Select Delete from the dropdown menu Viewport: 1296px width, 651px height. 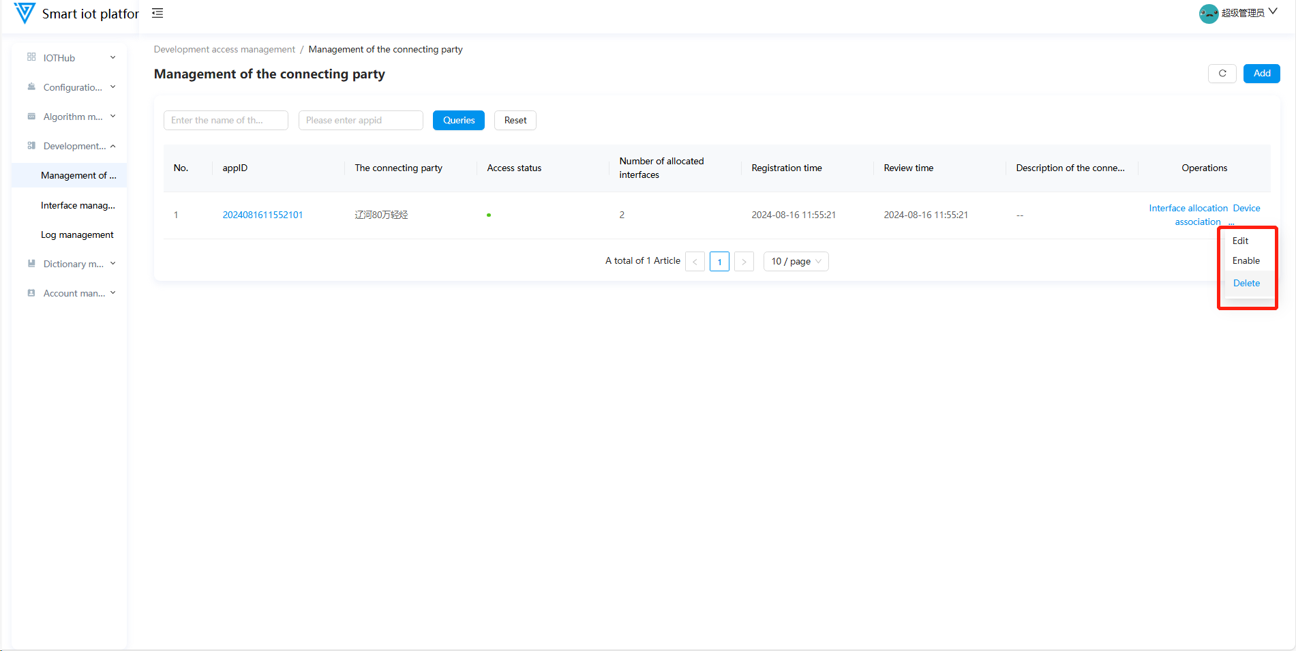coord(1246,284)
